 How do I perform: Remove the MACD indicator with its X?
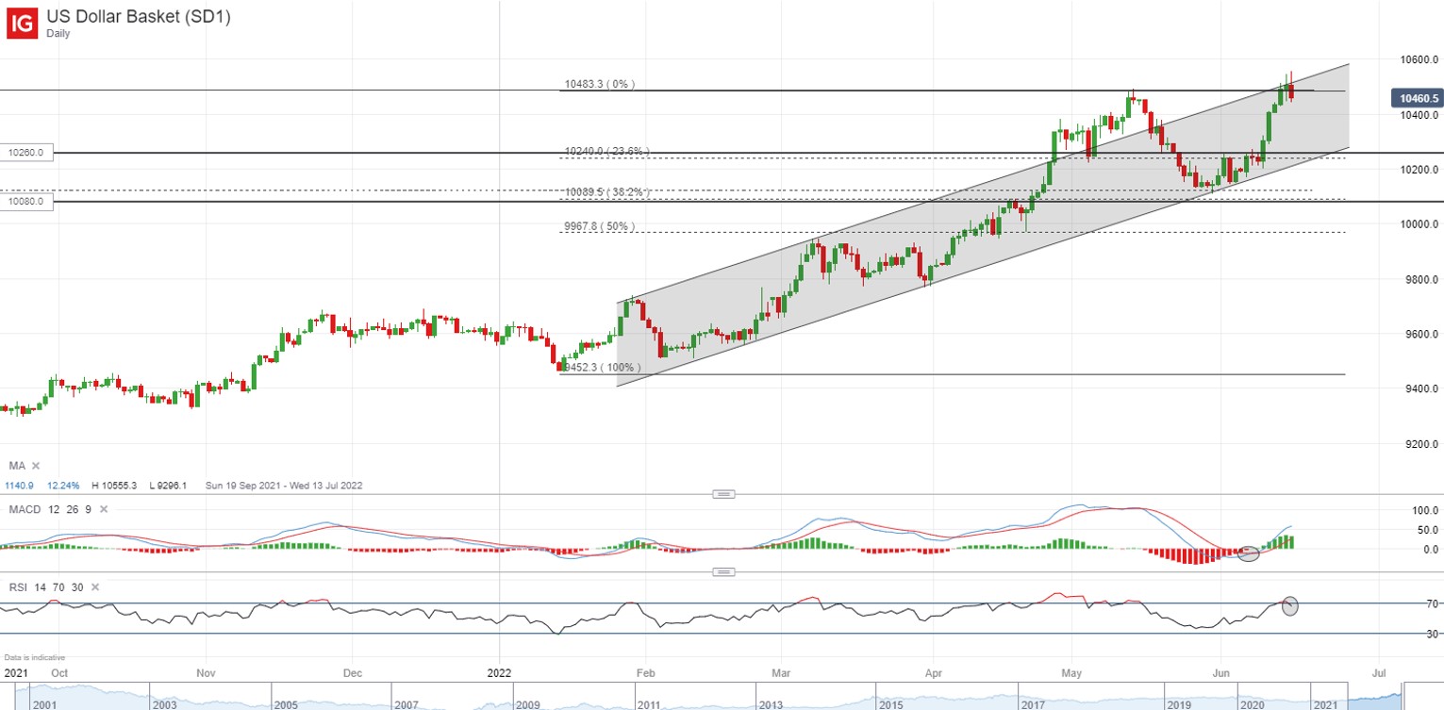(103, 509)
